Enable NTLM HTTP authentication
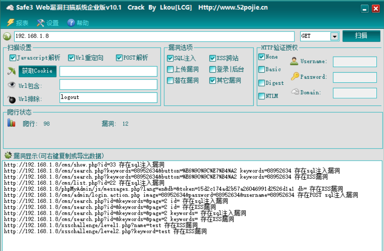Viewport: 384px width, 251px height. tap(261, 96)
